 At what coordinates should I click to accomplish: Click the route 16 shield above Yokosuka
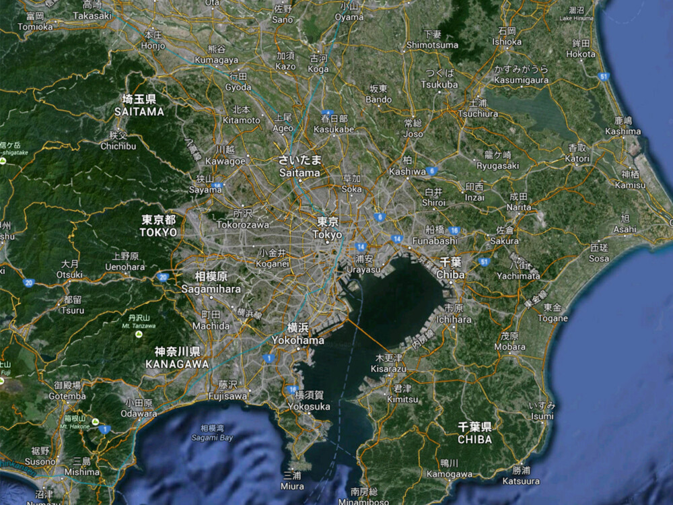(x=292, y=390)
